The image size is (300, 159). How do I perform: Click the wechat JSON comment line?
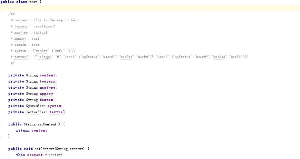tap(43, 51)
